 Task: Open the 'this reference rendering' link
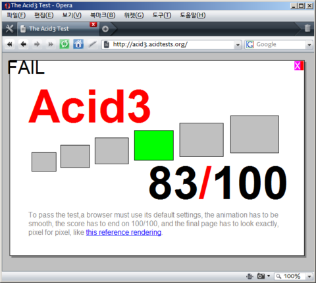click(124, 232)
